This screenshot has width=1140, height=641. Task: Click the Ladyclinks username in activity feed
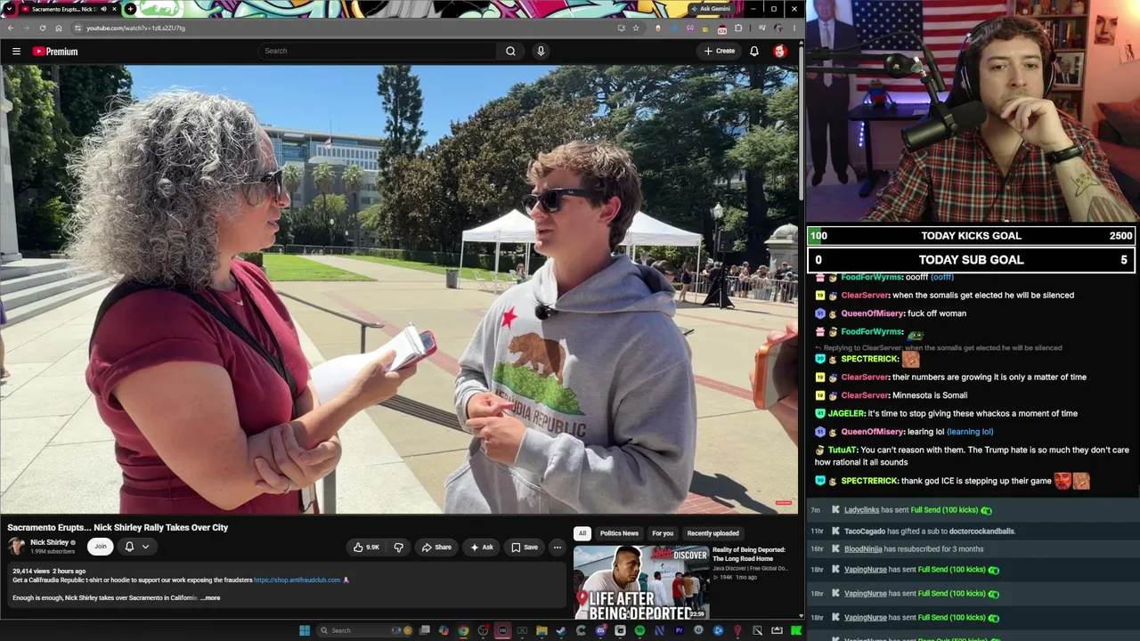pyautogui.click(x=861, y=510)
